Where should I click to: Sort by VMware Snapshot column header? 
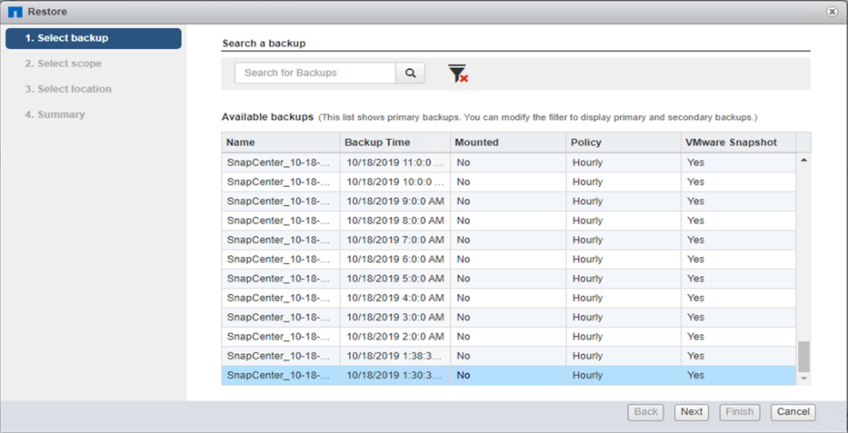[738, 142]
